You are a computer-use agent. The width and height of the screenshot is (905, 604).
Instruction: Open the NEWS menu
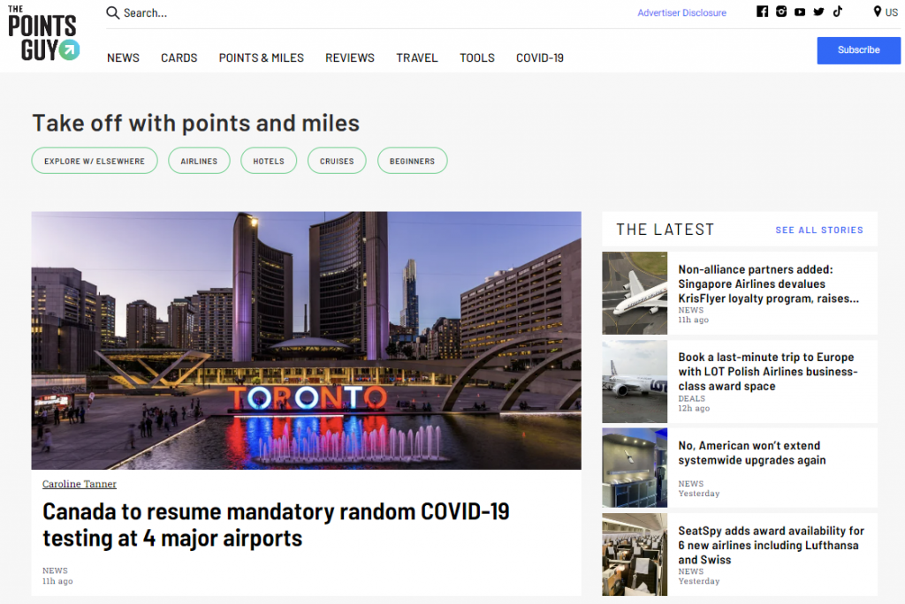123,57
